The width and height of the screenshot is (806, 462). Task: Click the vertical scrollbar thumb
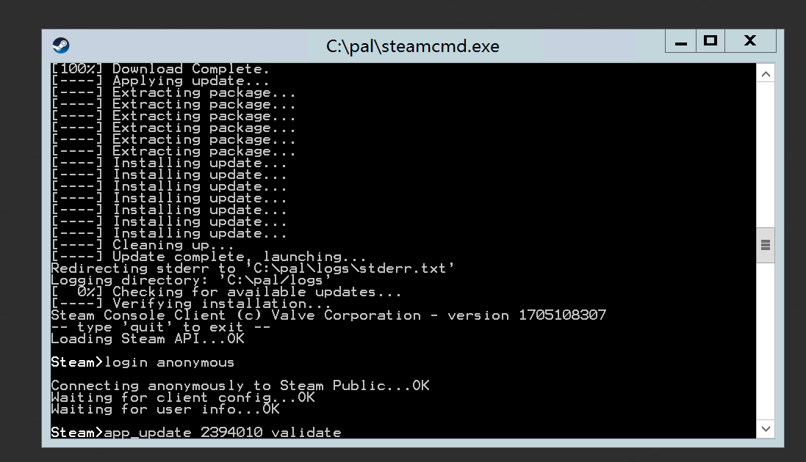coord(766,246)
